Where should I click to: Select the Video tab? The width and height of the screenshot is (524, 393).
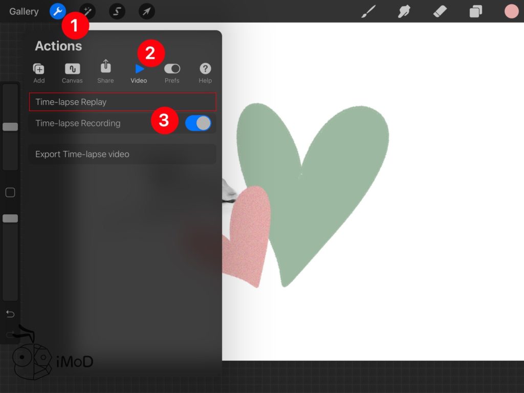(139, 73)
